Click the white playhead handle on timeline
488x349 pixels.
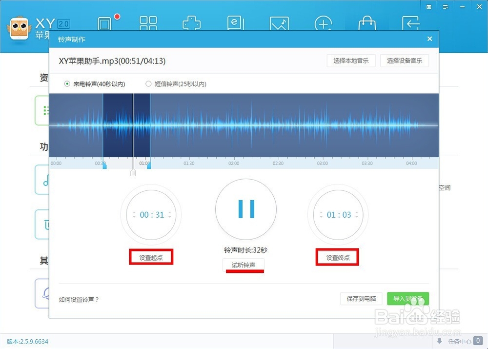(x=133, y=172)
